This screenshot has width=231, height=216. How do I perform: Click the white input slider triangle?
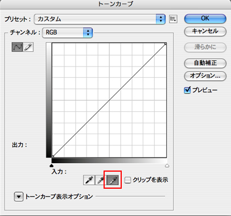(167, 166)
